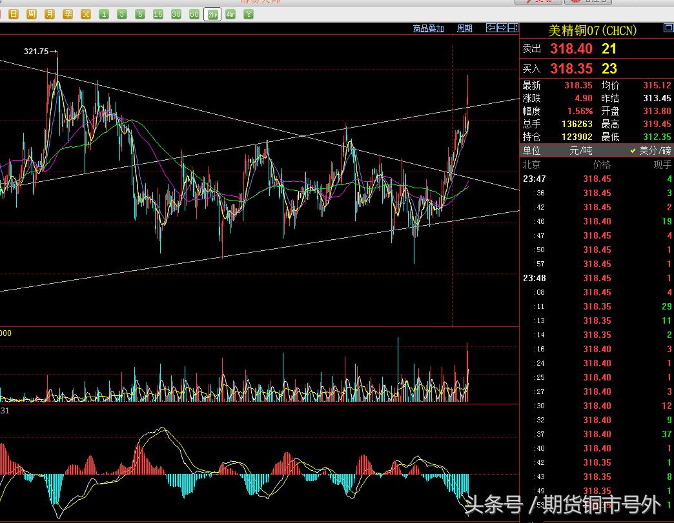
Task: Switch chart to daily (日) period
Action: point(14,14)
